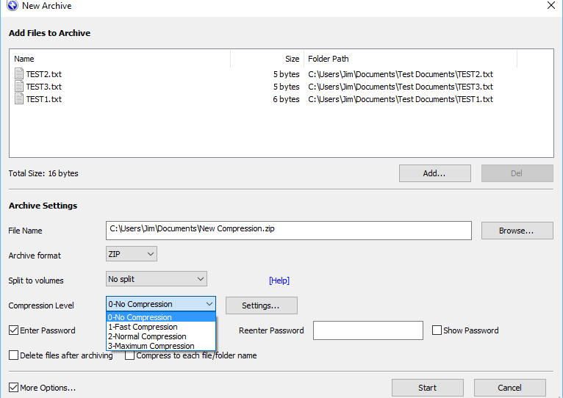Open compression Settings... button

coord(262,305)
